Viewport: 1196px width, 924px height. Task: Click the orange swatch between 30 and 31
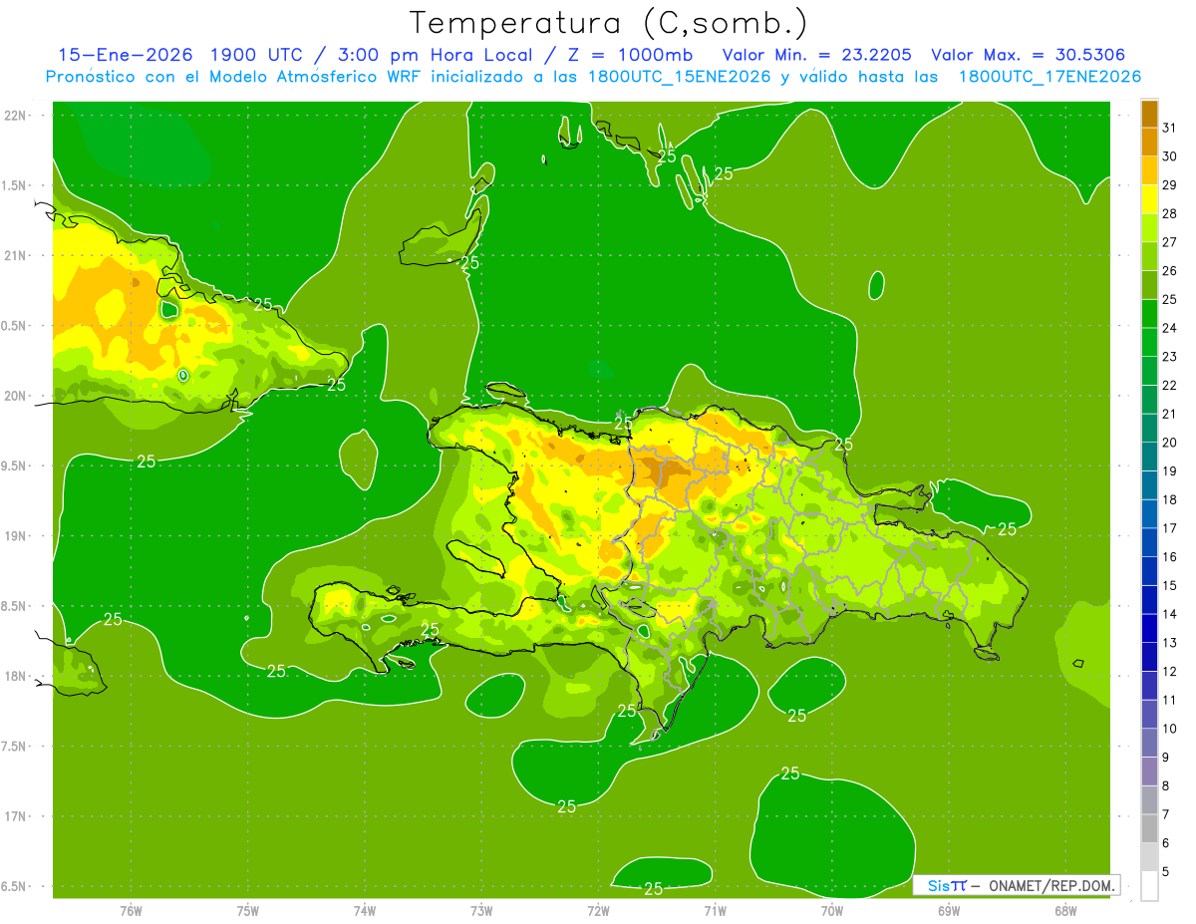1149,141
